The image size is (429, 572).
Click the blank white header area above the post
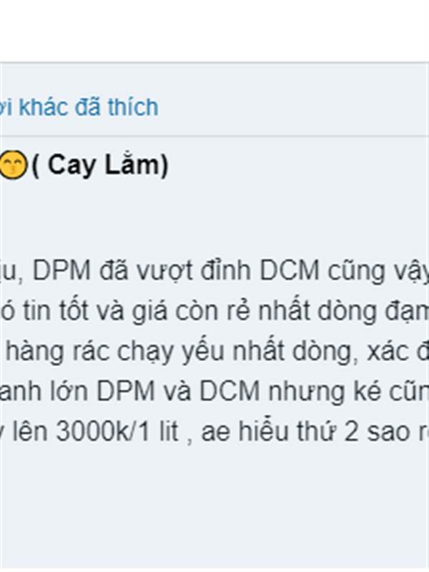(214, 31)
